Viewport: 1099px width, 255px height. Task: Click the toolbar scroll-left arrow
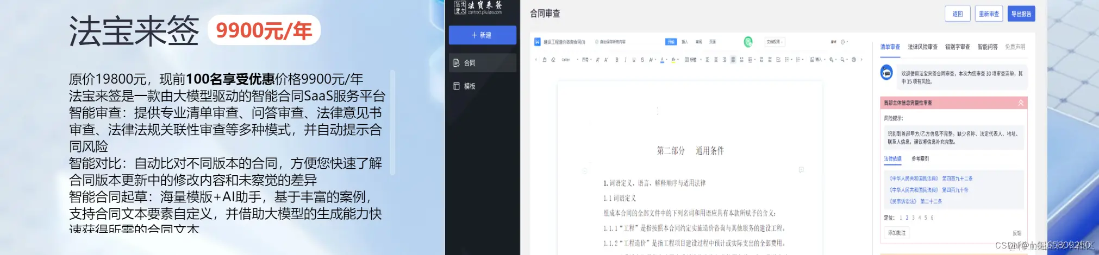click(536, 60)
